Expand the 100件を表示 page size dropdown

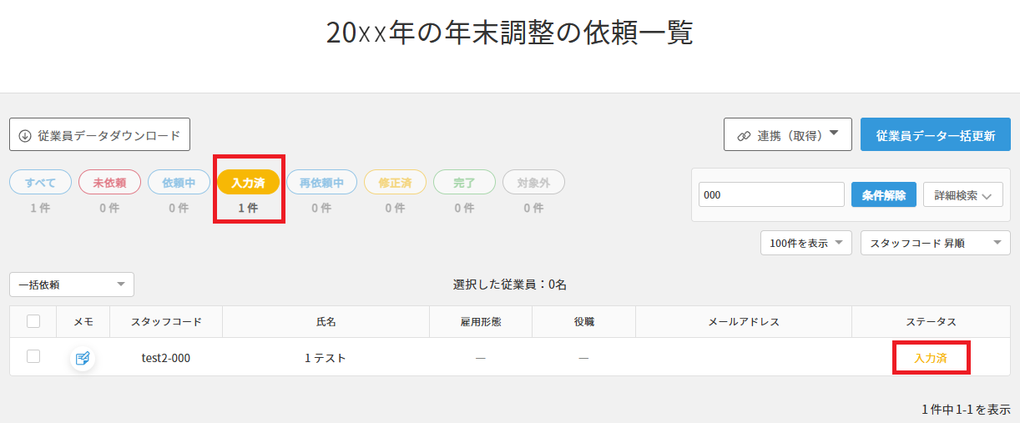(x=805, y=243)
